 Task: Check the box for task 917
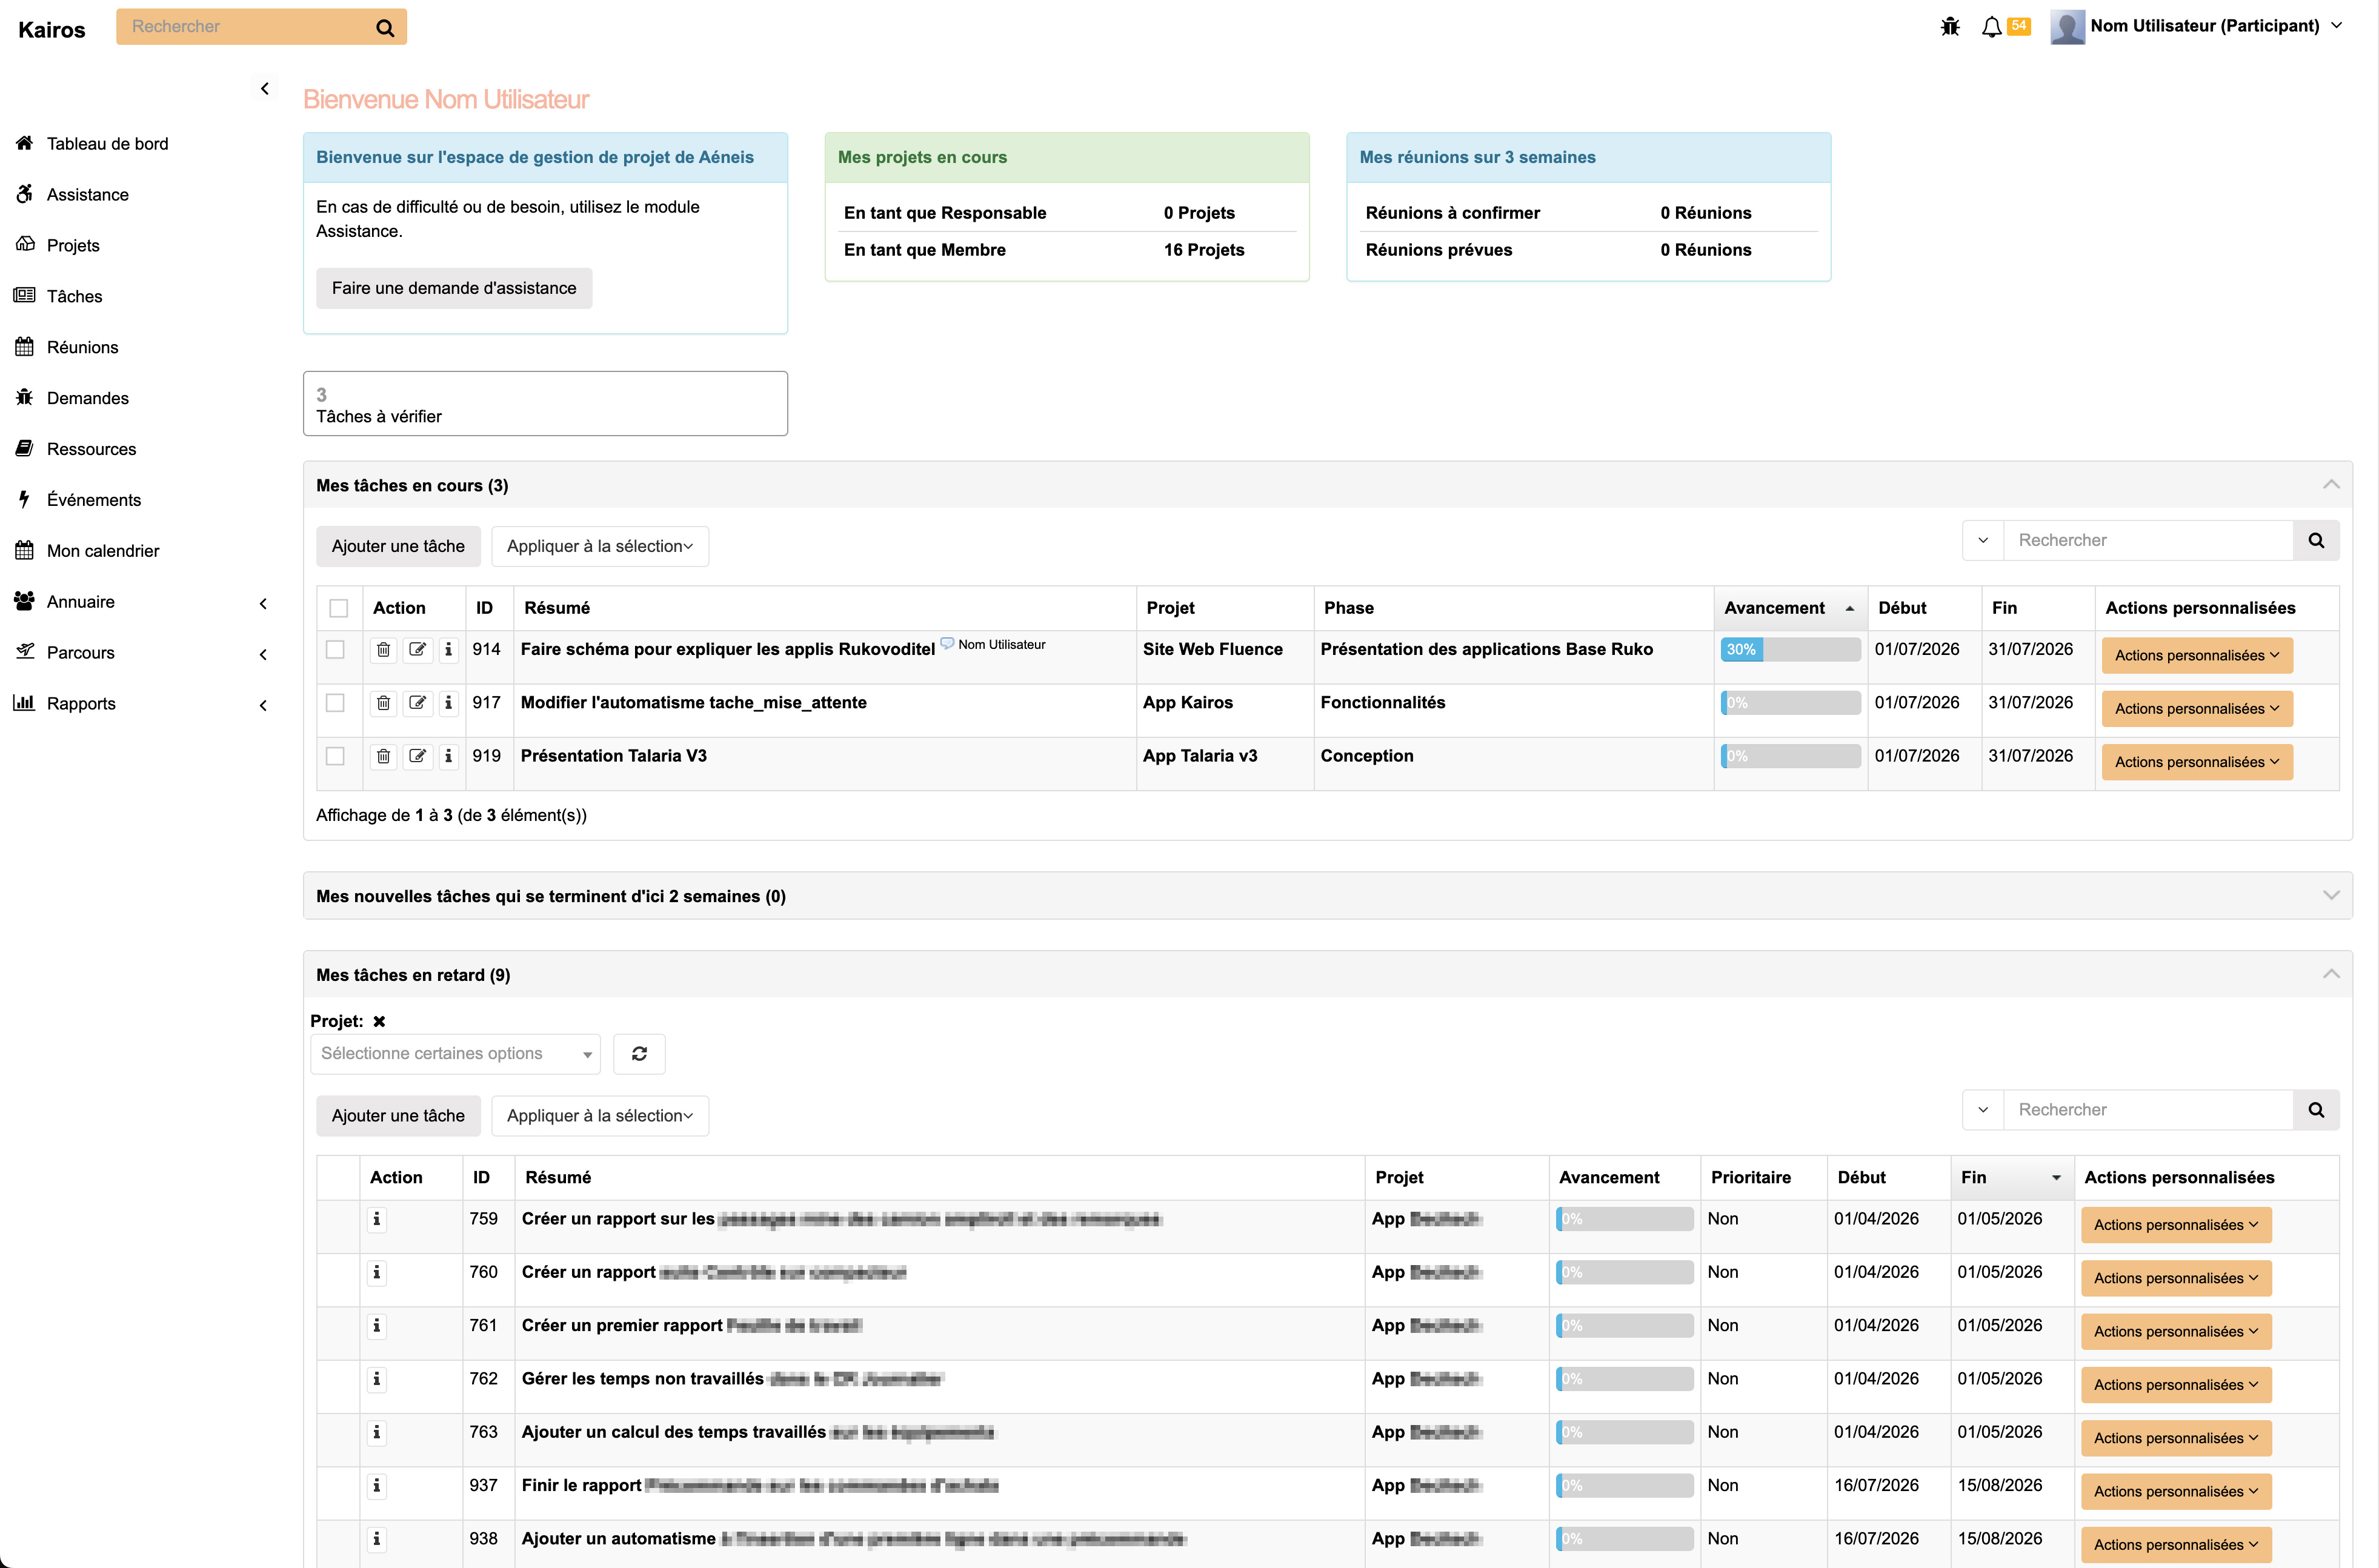(x=336, y=703)
